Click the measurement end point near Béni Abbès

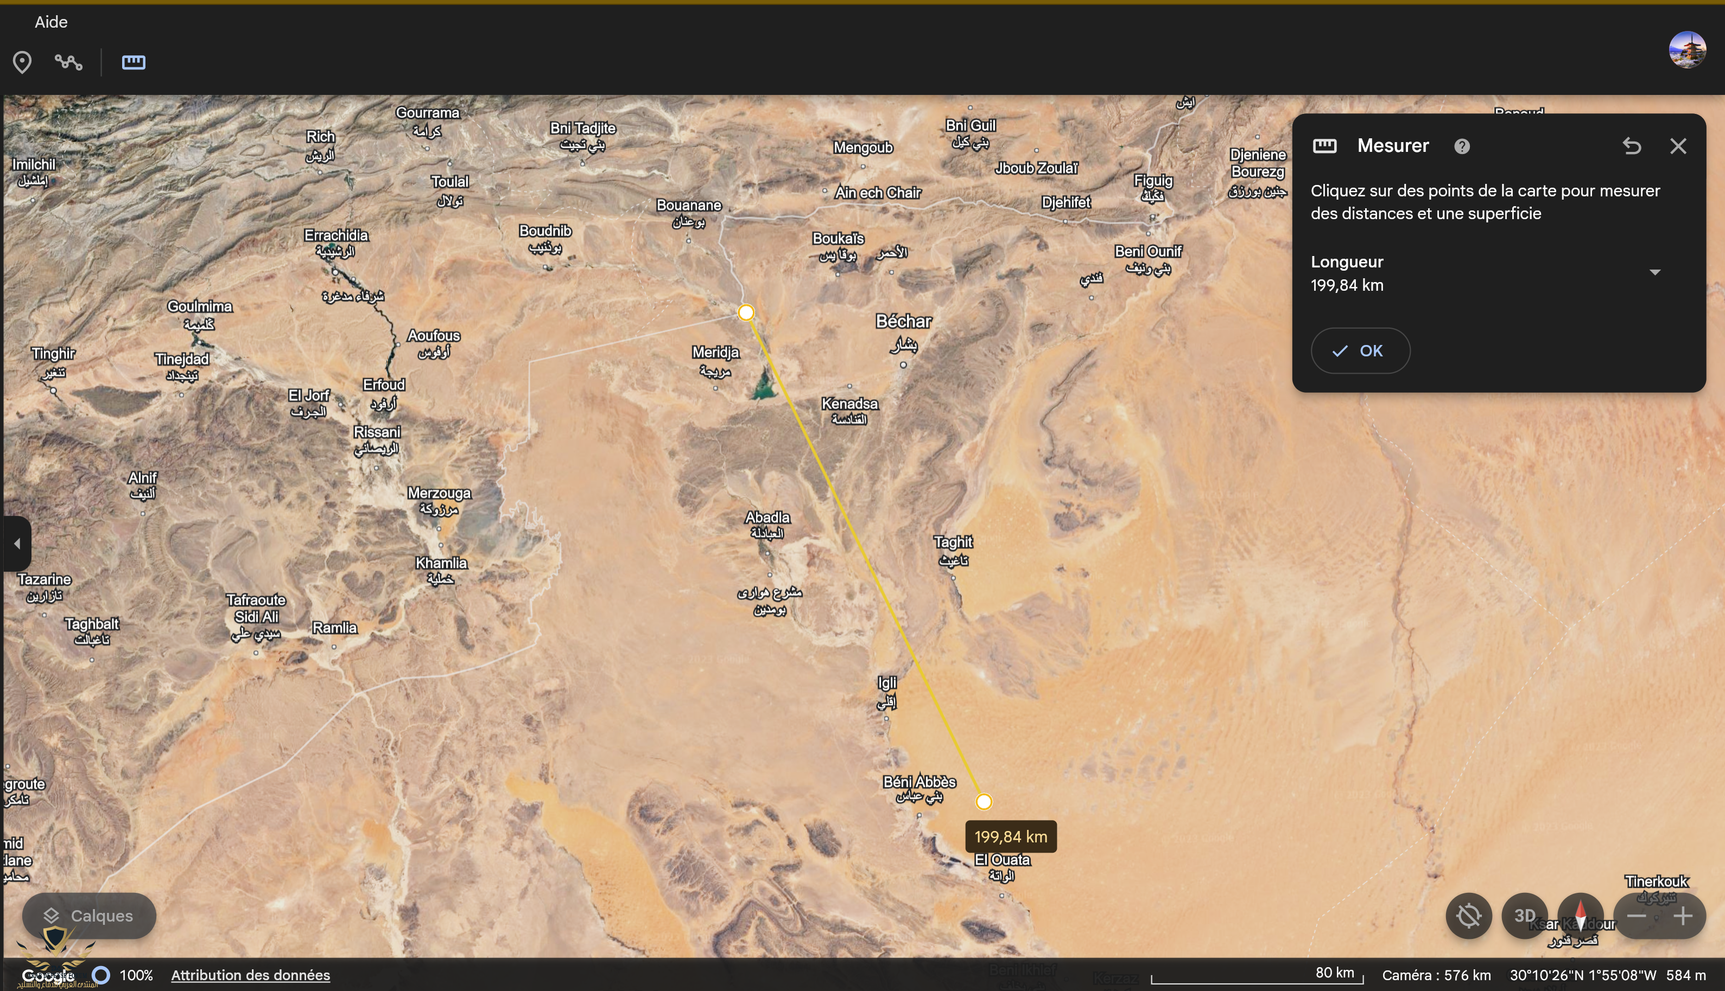[x=984, y=802]
